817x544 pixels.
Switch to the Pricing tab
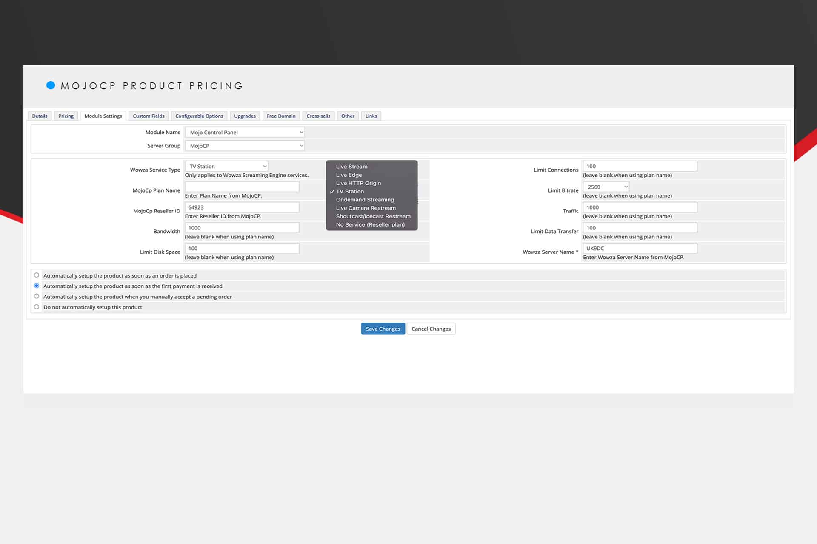coord(66,116)
